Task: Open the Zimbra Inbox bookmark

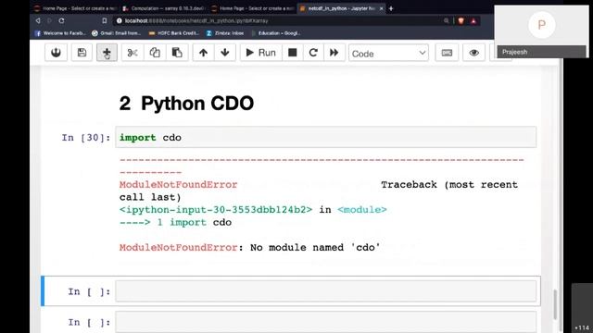Action: (225, 33)
